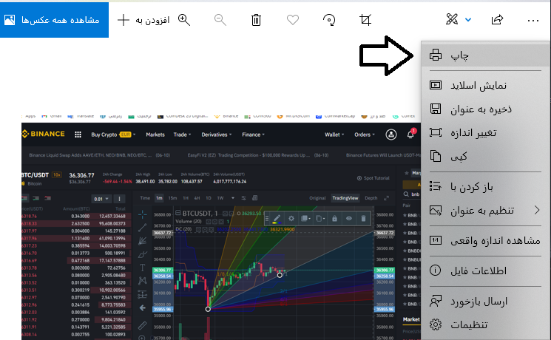The height and width of the screenshot is (340, 551).
Task: Add the photo to favorites with the heart
Action: coord(292,20)
